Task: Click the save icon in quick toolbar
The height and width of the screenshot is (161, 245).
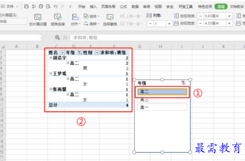Action: click(26, 7)
